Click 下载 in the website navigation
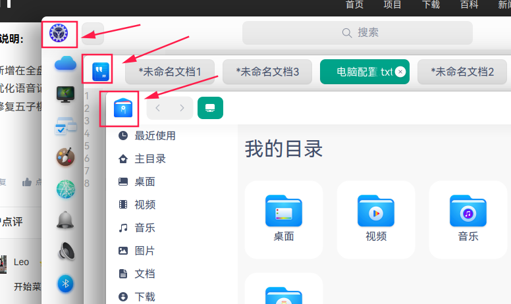 [x=431, y=5]
